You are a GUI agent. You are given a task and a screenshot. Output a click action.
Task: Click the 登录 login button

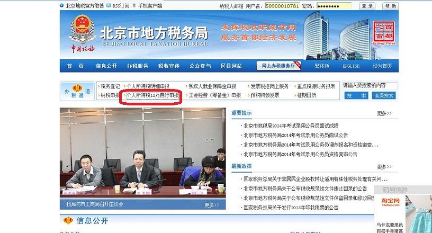(366, 6)
